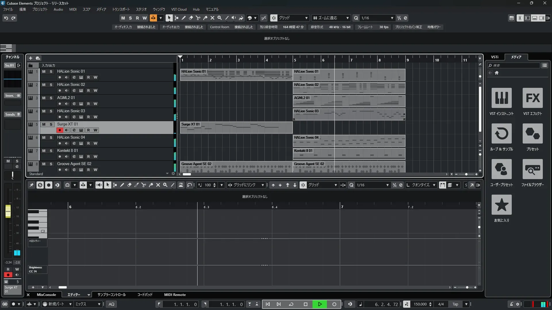552x310 pixels.
Task: Mute the HALion Sonic 01 track
Action: coord(44,71)
